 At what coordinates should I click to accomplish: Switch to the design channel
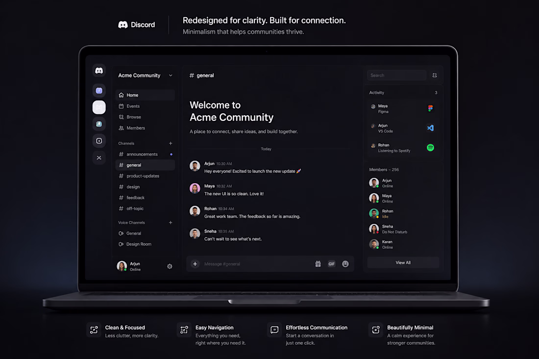coord(145,187)
